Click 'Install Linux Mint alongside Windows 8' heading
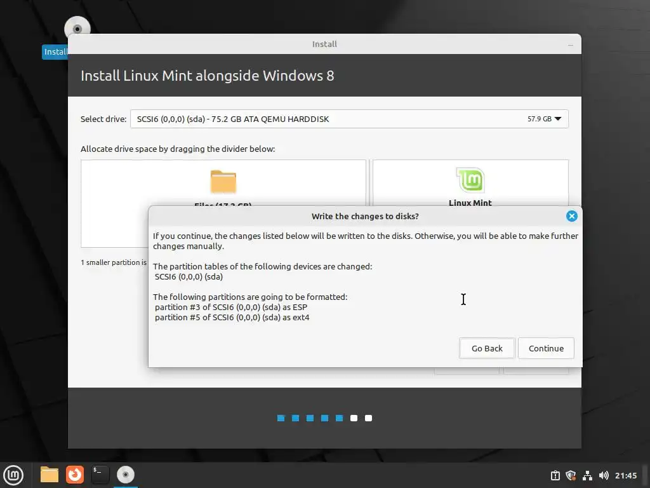The width and height of the screenshot is (650, 488). tap(208, 76)
